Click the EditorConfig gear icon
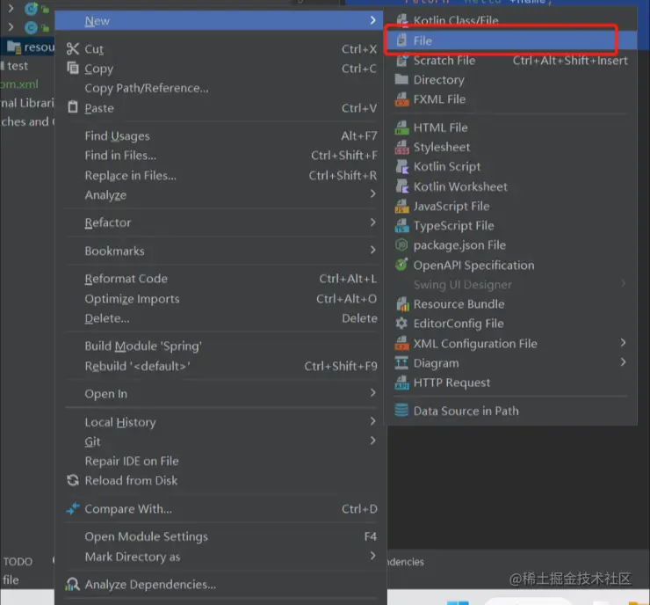The image size is (650, 605). click(x=401, y=324)
